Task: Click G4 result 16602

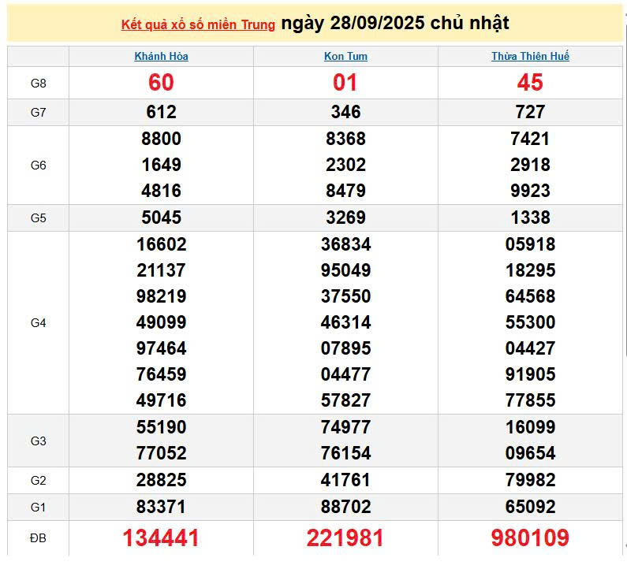Action: pyautogui.click(x=161, y=244)
